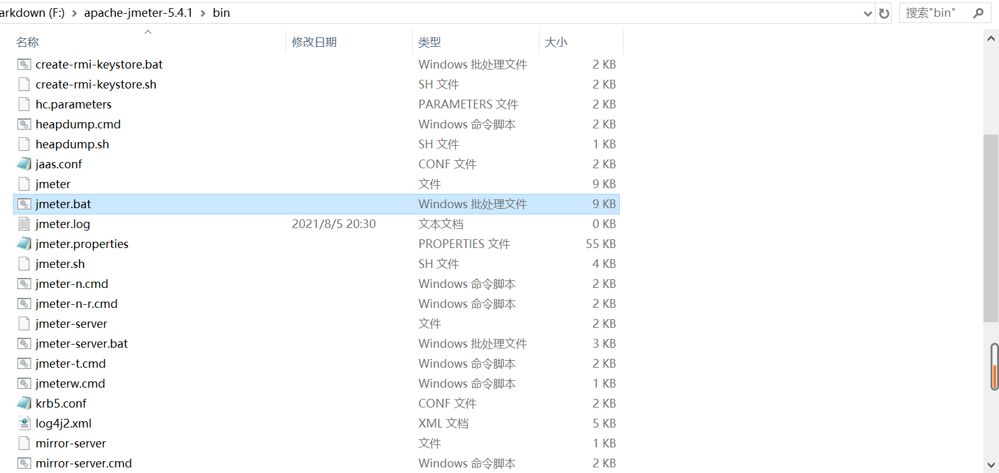
Task: Click the heapdump.cmd file icon
Action: click(x=24, y=124)
